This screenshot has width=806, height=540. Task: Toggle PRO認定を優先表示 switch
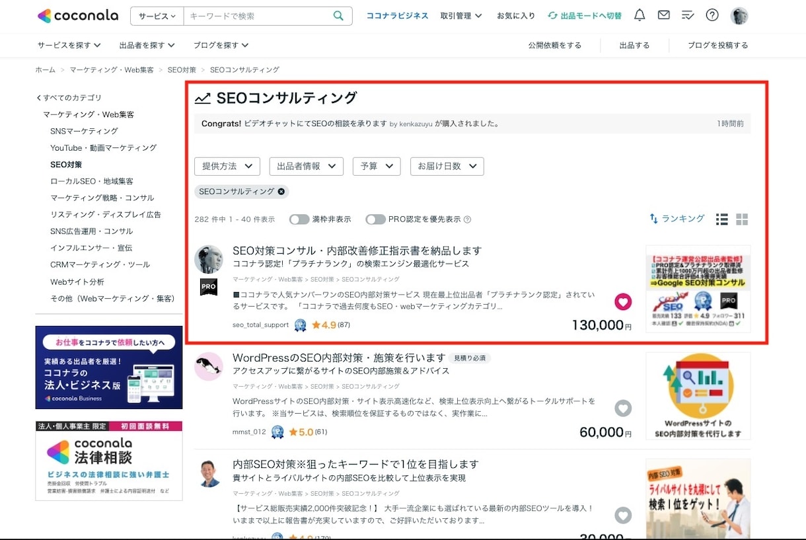click(376, 219)
